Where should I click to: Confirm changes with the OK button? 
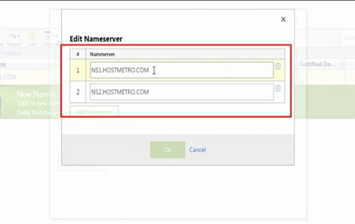coord(168,150)
